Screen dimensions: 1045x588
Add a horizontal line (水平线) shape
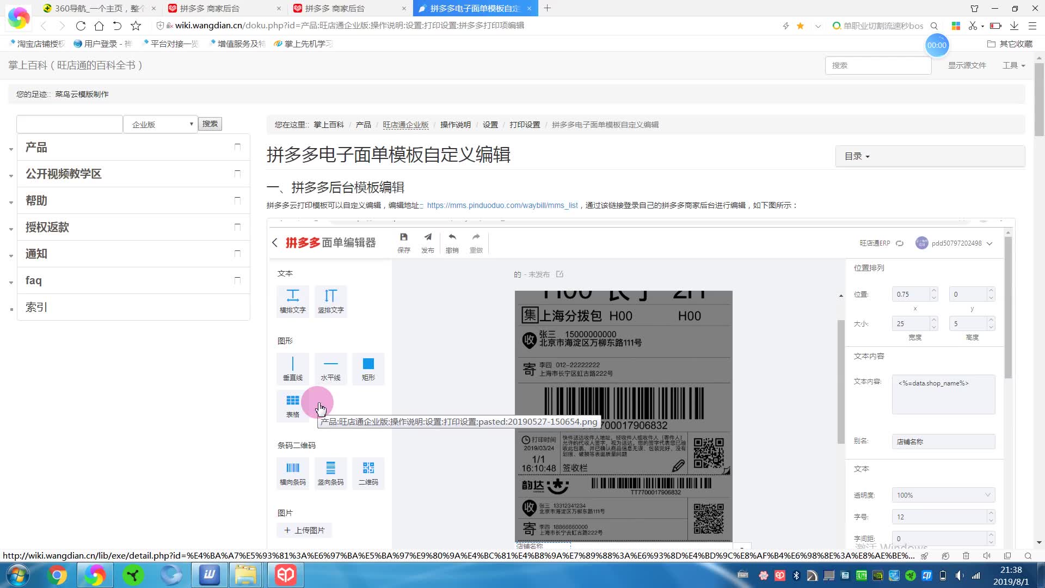click(x=330, y=369)
